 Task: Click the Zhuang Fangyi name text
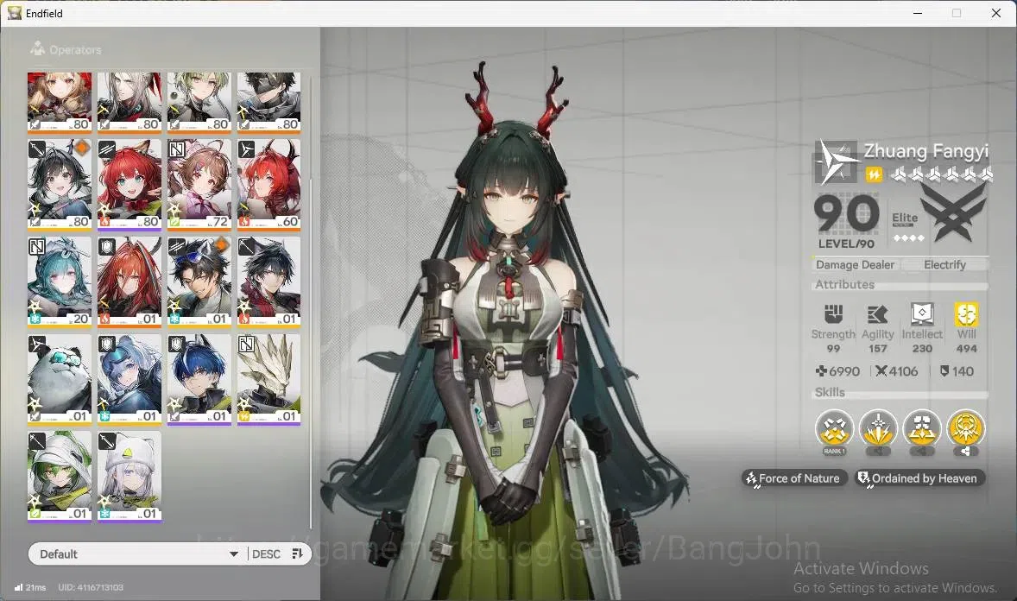tap(925, 150)
